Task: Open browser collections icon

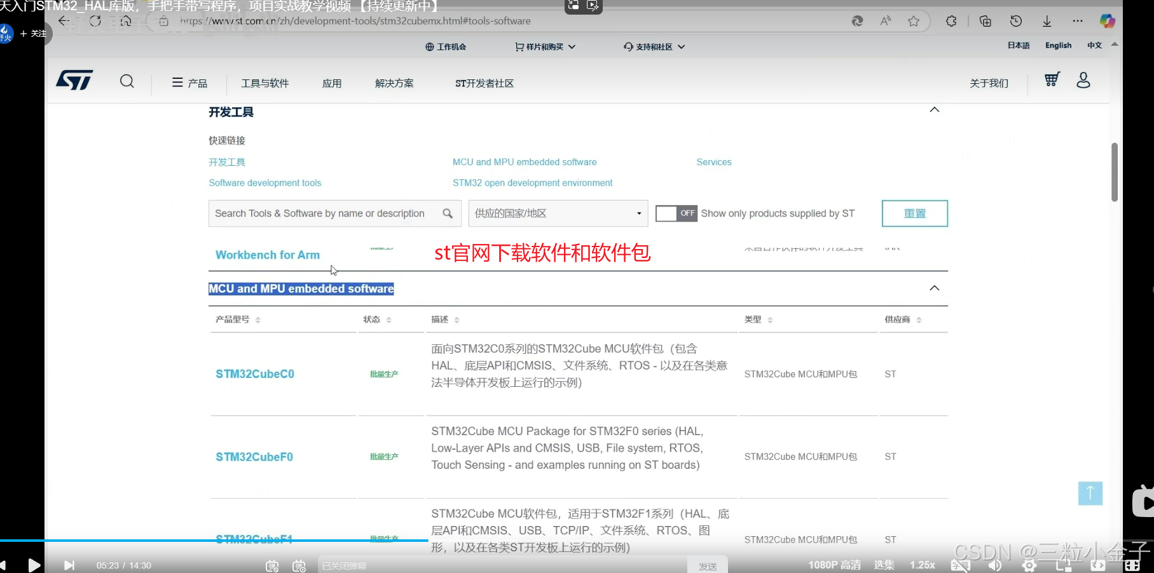Action: (986, 21)
